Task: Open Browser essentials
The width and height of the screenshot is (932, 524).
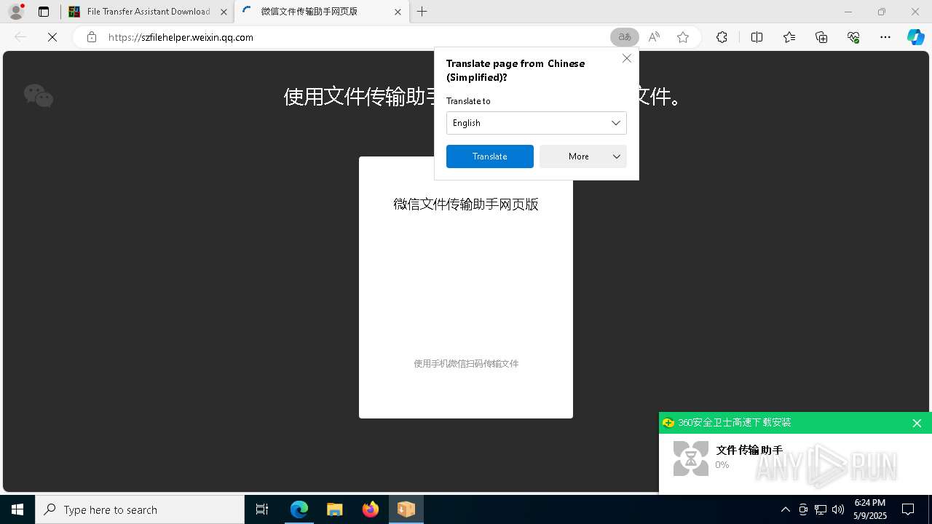Action: [853, 37]
